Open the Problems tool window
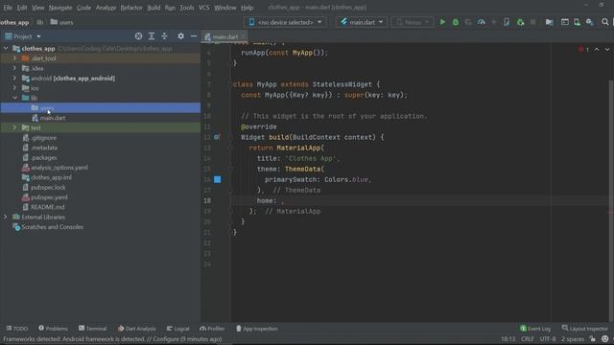 pos(54,329)
